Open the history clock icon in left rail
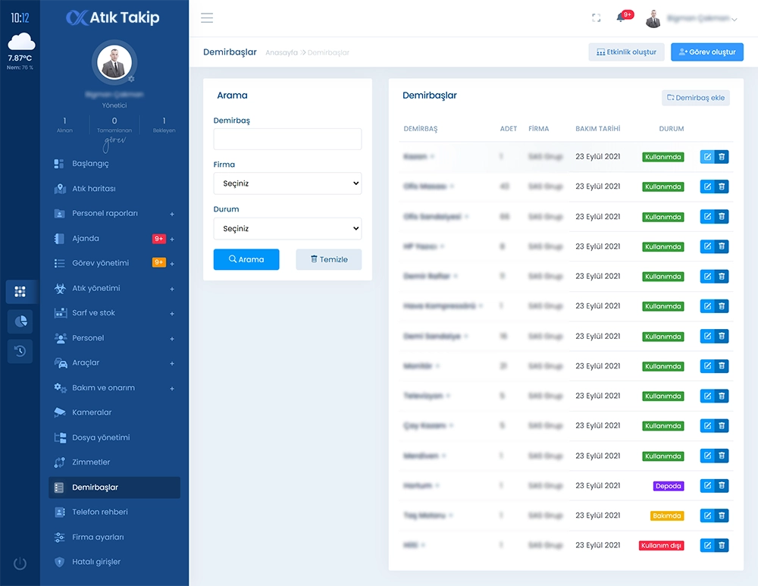 [x=20, y=351]
